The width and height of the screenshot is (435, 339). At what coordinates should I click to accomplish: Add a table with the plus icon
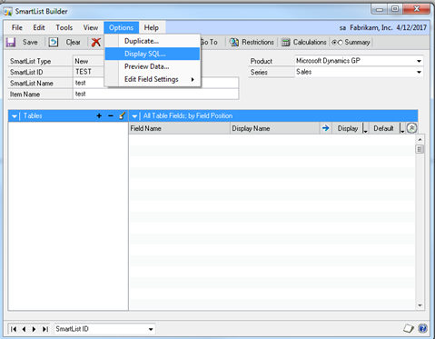point(99,115)
